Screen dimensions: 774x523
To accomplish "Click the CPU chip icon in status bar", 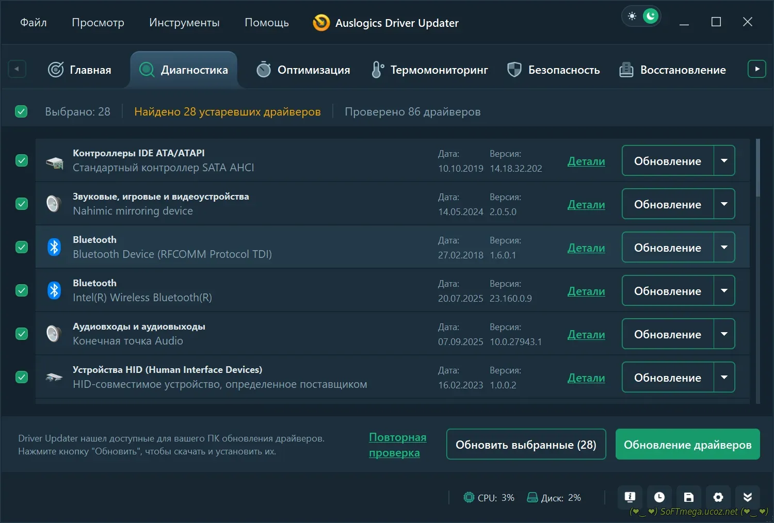I will coord(469,498).
